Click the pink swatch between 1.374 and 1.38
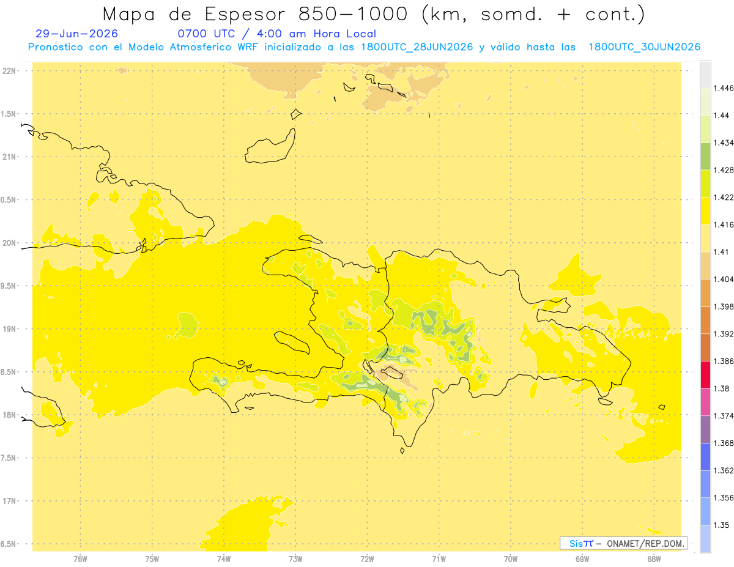Viewport: 734px width, 567px height. point(705,402)
